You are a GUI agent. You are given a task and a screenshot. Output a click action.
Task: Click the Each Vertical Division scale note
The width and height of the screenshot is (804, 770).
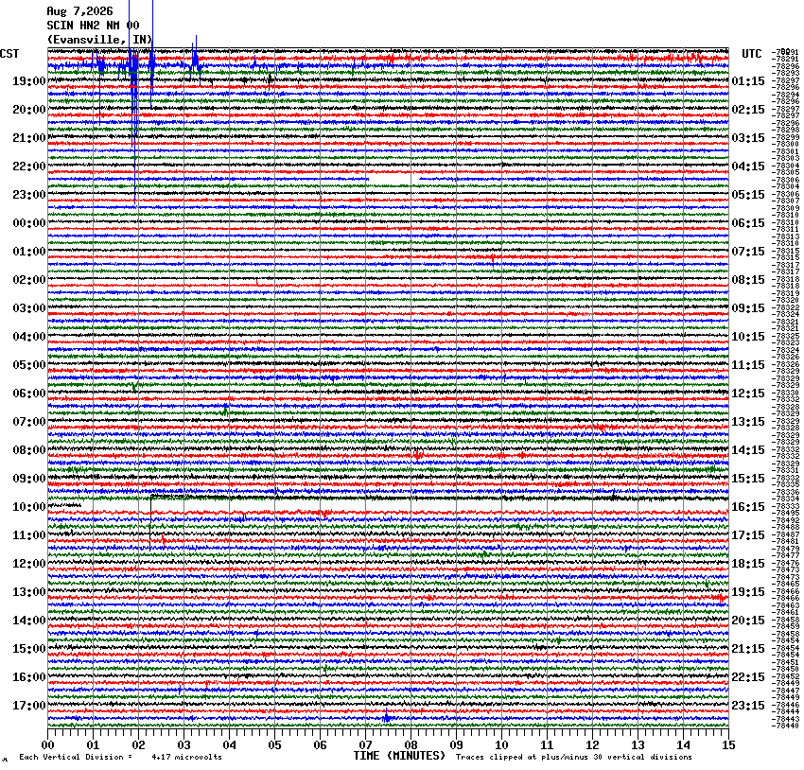pyautogui.click(x=120, y=757)
